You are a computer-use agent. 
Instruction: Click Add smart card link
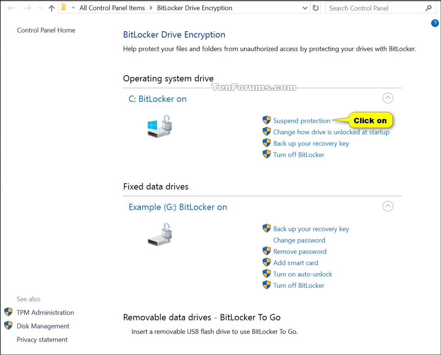tap(296, 263)
